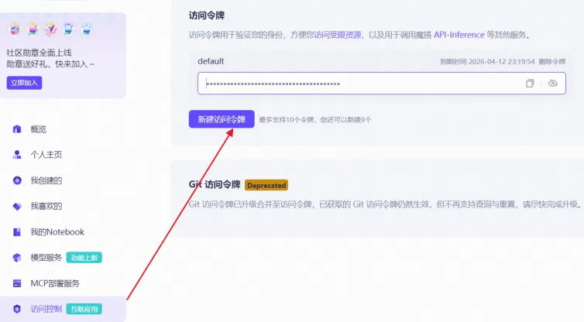Viewport: 584px width, 322px height.
Task: Click the 立即加入 button
Action: pyautogui.click(x=24, y=83)
